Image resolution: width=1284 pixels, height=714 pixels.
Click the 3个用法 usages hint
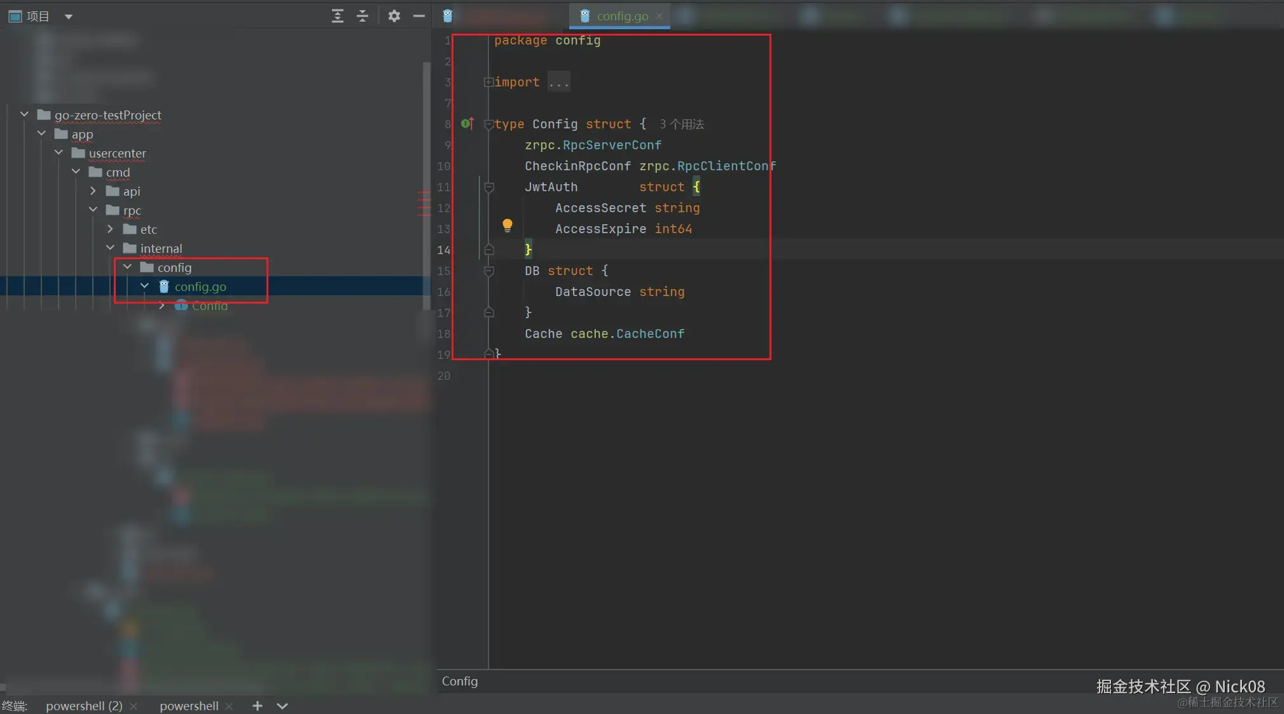(x=681, y=124)
